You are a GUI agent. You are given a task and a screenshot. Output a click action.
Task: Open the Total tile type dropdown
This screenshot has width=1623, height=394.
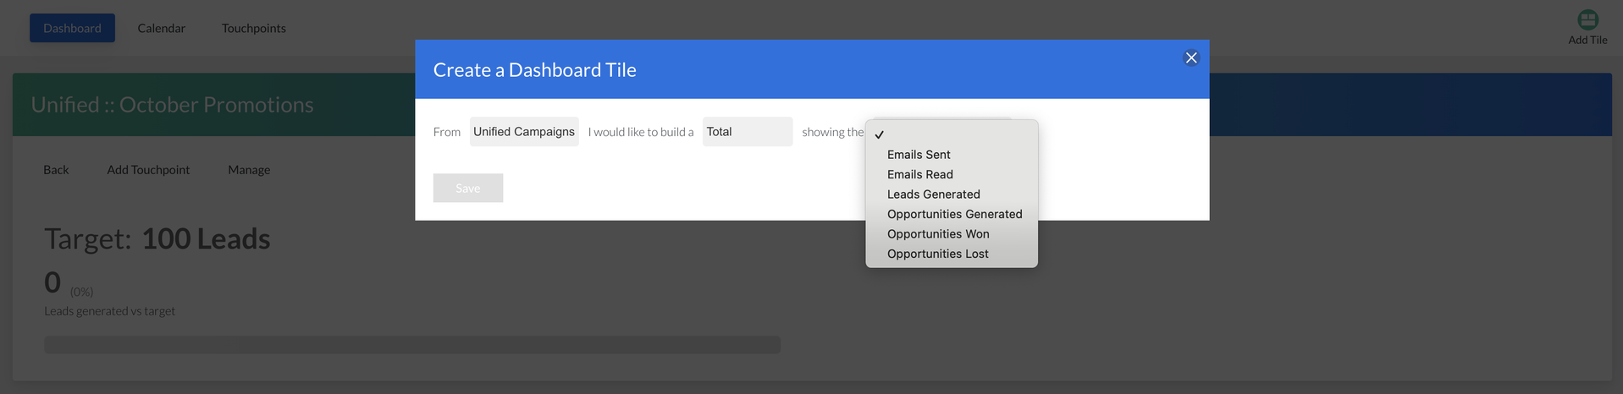pos(748,132)
